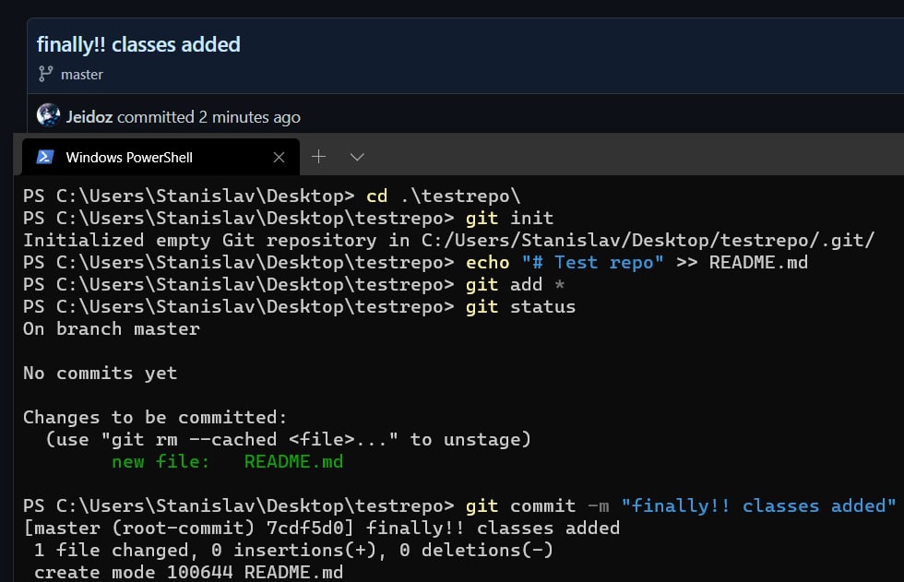Click the quoted commit message in terminal command
This screenshot has width=904, height=582.
(758, 506)
